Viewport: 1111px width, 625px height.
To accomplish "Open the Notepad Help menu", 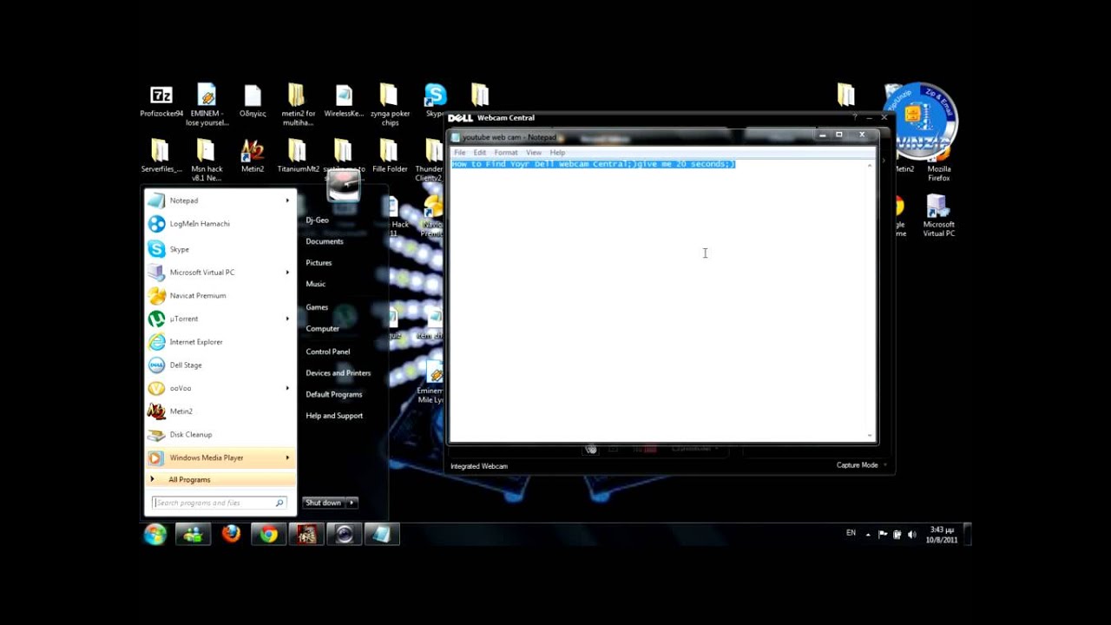I will tap(557, 153).
